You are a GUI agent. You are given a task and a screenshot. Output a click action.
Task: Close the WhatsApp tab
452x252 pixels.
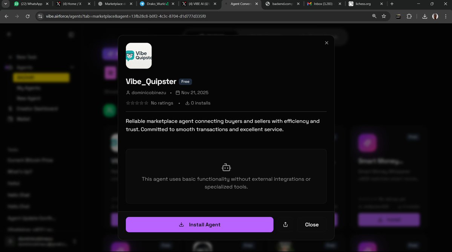tap(47, 4)
